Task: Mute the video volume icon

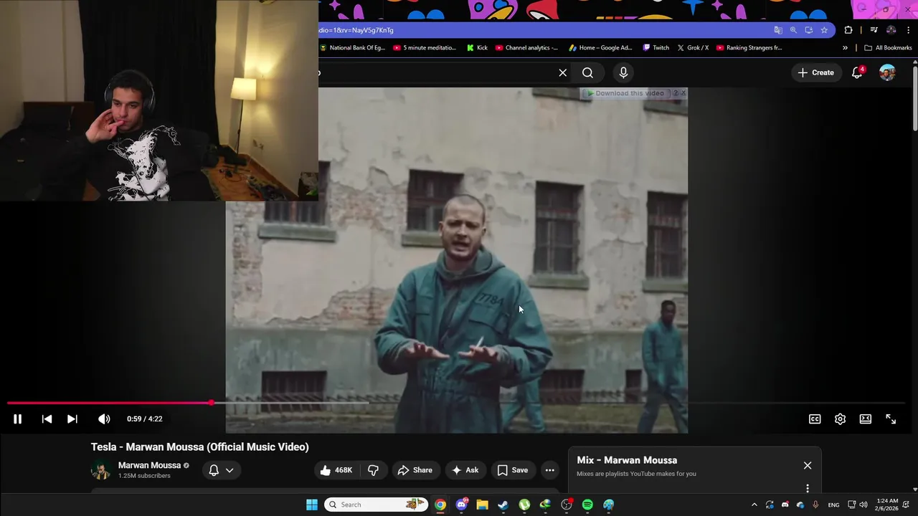Action: pos(104,419)
